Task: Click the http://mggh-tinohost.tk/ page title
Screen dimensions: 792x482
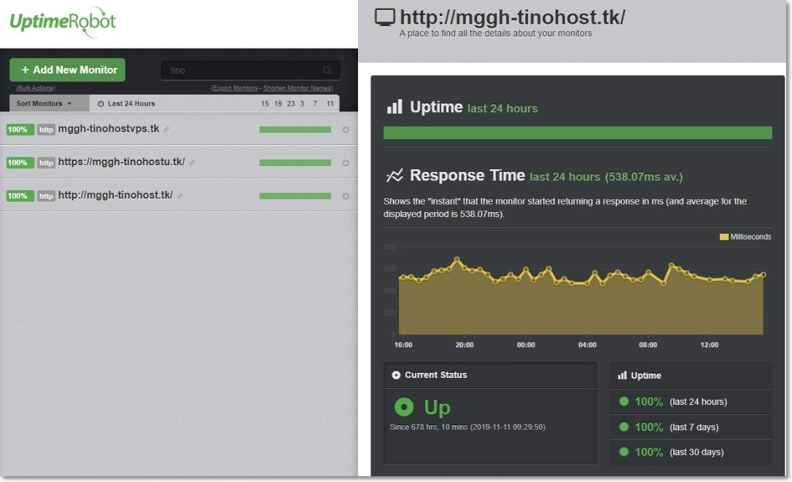Action: pyautogui.click(x=512, y=17)
